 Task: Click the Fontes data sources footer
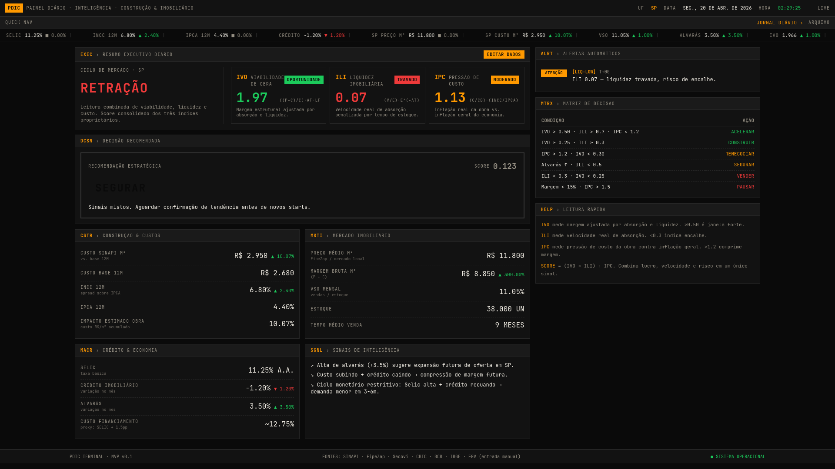click(421, 457)
